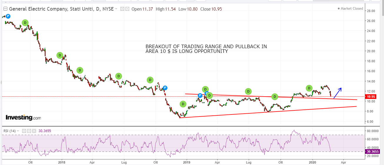Select the D marker at the 2018 low near 7.00

183,104
